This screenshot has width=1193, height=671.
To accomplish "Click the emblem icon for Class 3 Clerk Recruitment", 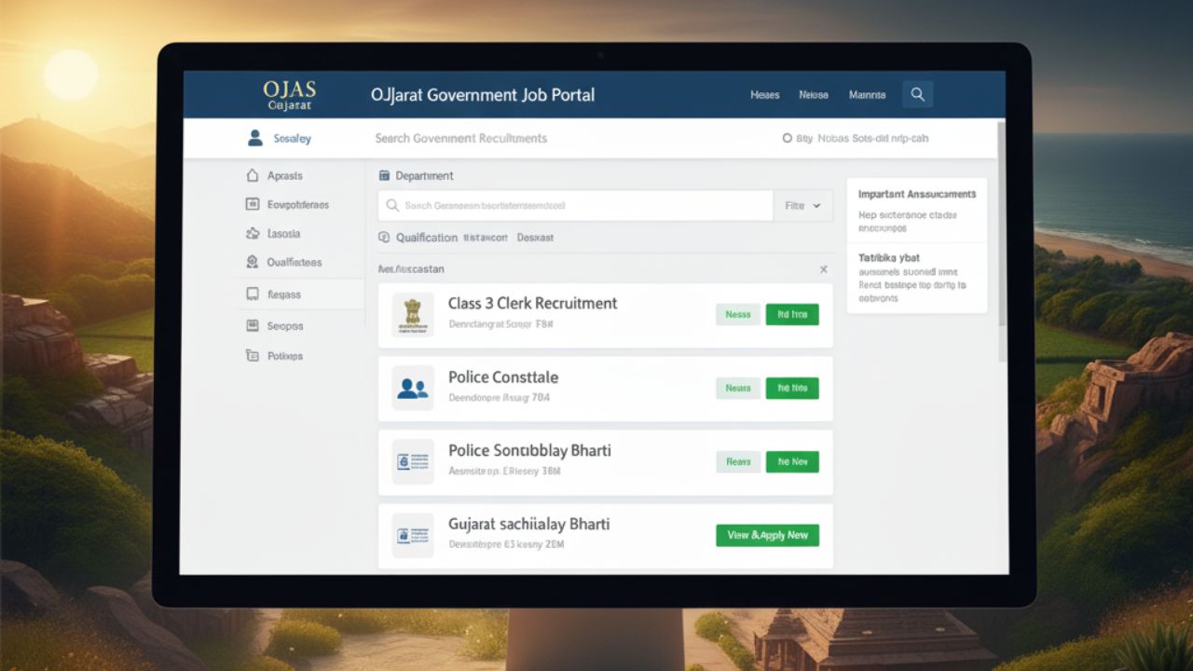I will pyautogui.click(x=412, y=315).
